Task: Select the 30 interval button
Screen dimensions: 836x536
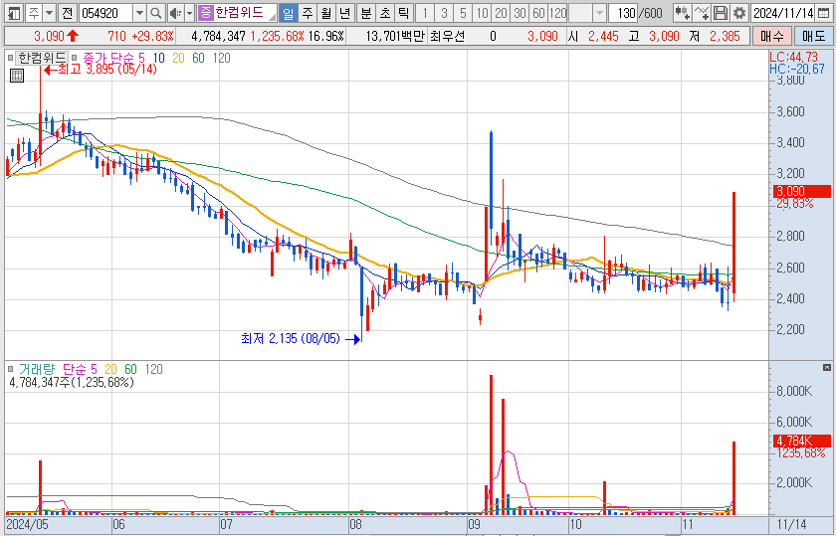Action: tap(520, 13)
